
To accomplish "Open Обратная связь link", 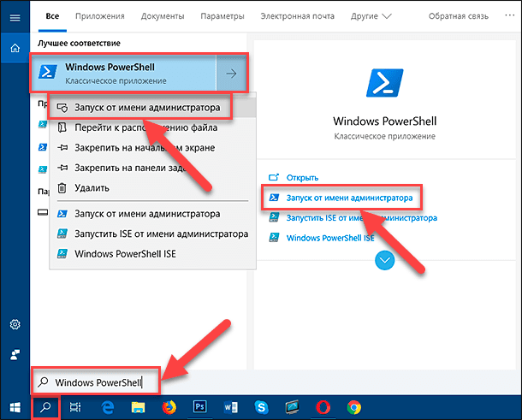I will (x=459, y=16).
